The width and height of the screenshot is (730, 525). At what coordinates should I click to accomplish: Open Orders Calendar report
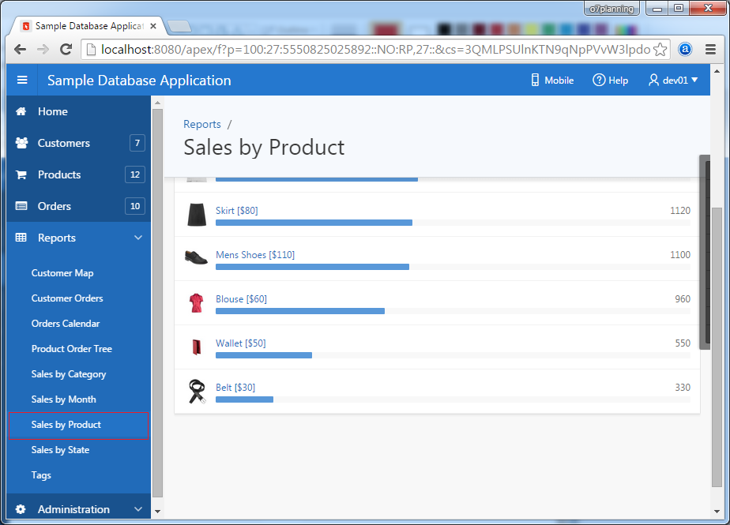pos(65,324)
